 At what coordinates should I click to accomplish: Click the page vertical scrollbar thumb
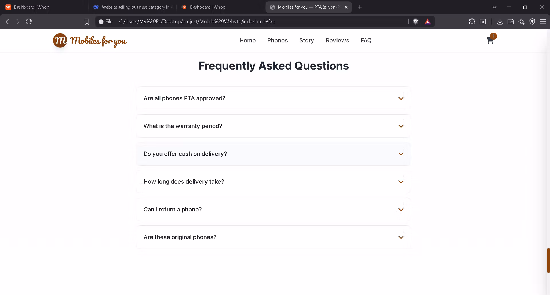pos(548,260)
